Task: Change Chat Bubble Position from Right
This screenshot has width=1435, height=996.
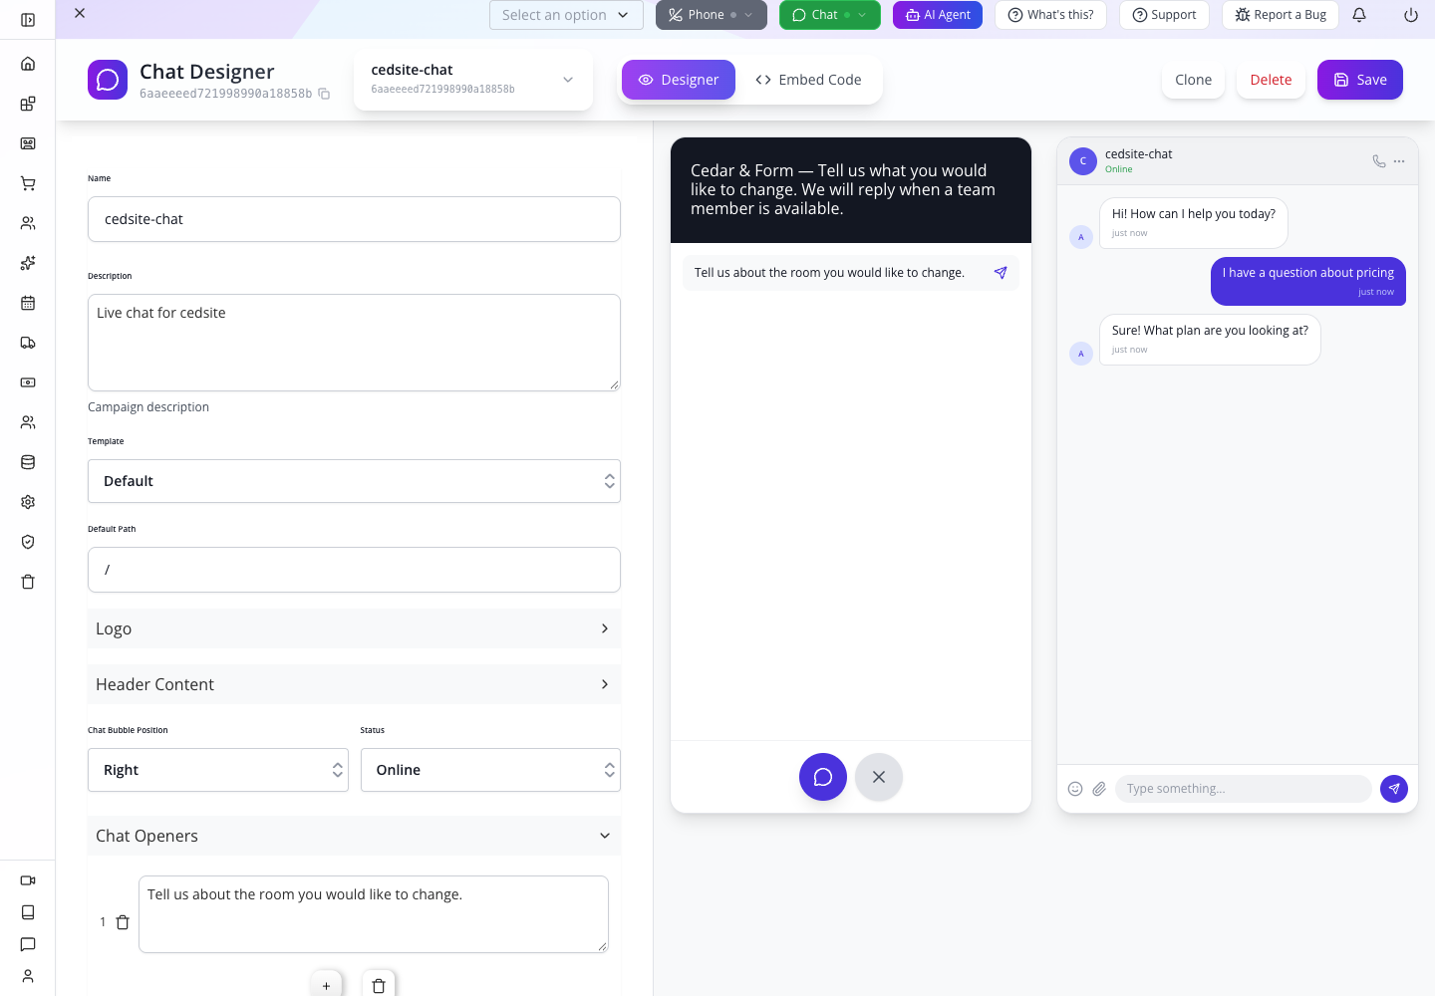Action: pyautogui.click(x=218, y=770)
